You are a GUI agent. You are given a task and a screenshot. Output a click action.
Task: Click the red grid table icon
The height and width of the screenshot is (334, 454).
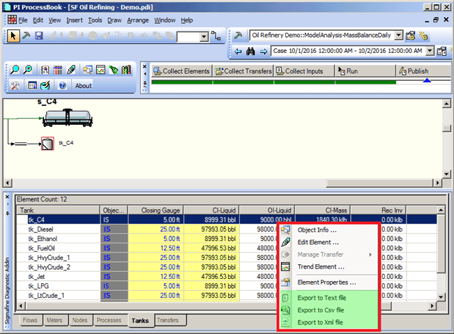(58, 70)
